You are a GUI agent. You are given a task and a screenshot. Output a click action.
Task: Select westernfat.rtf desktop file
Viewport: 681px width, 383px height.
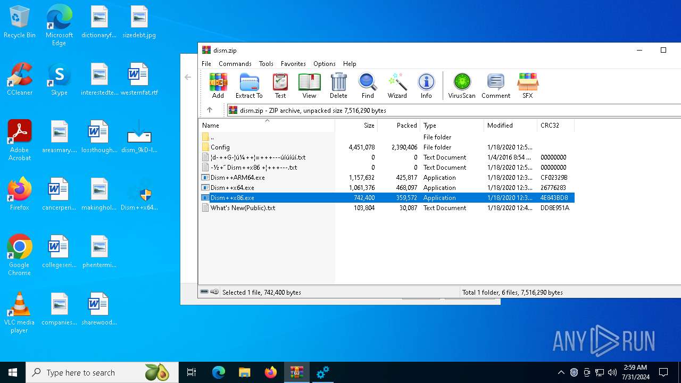point(139,79)
